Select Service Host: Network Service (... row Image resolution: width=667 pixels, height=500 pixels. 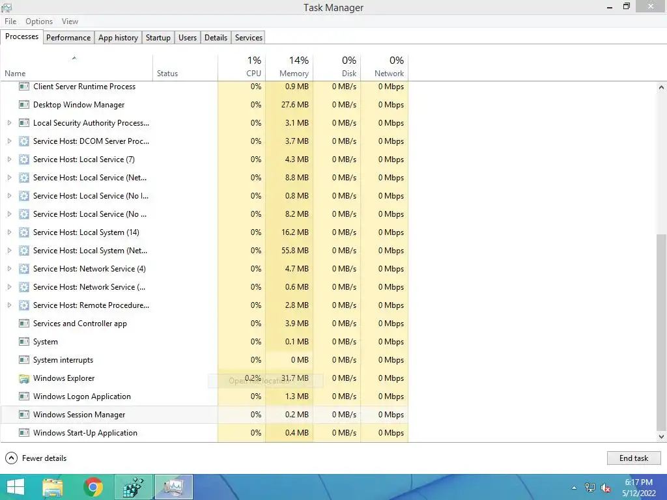204,287
